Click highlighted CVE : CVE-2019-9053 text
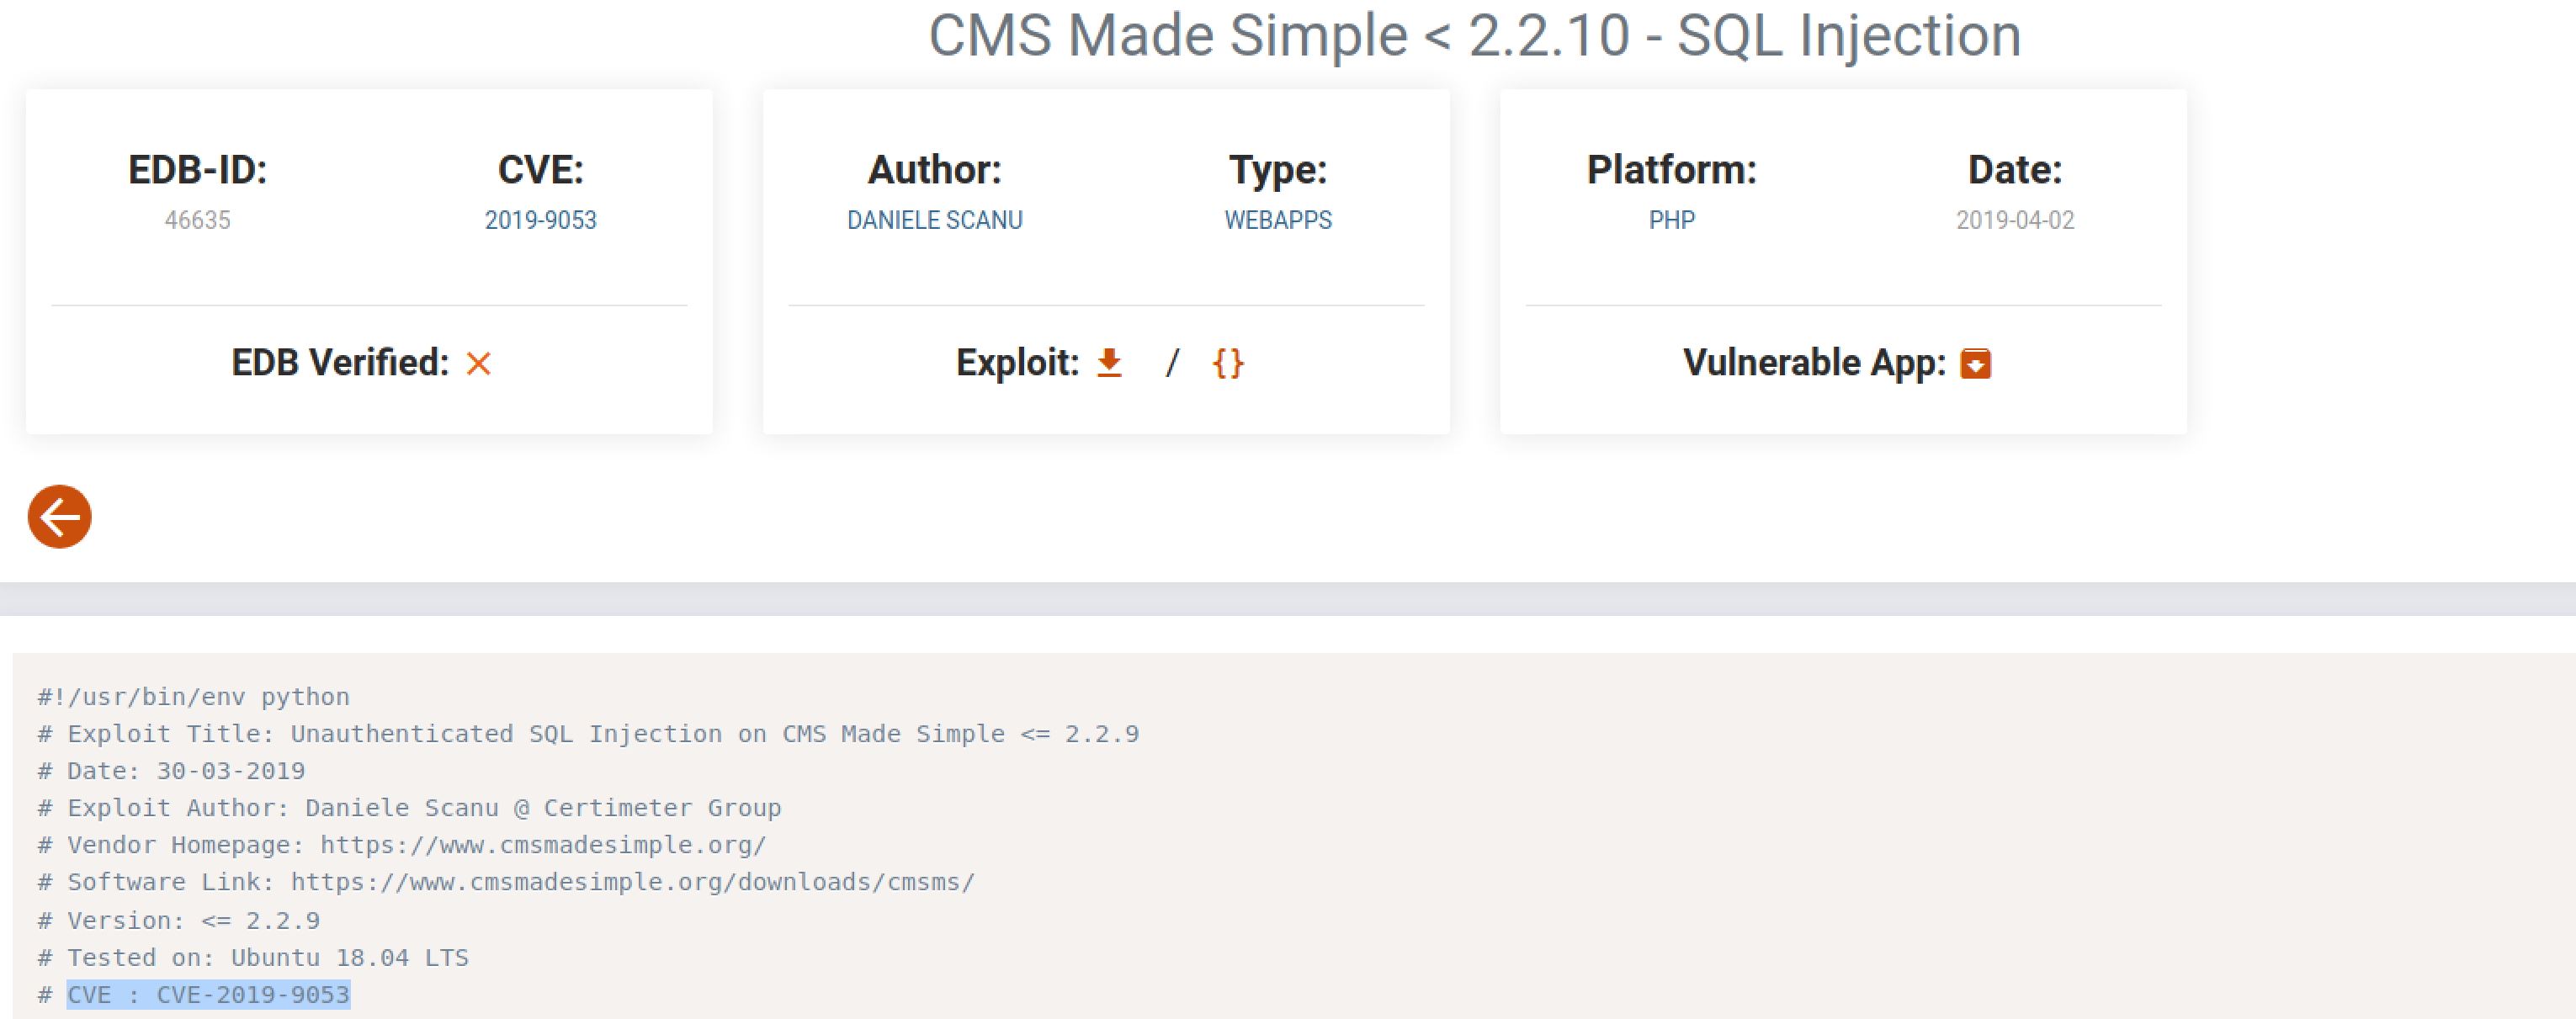The image size is (2576, 1019). click(209, 995)
